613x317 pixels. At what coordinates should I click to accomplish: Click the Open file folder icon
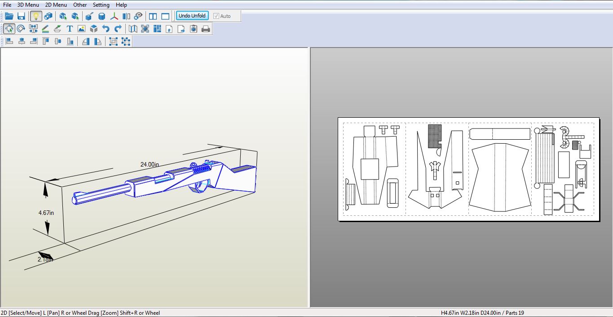pyautogui.click(x=9, y=16)
